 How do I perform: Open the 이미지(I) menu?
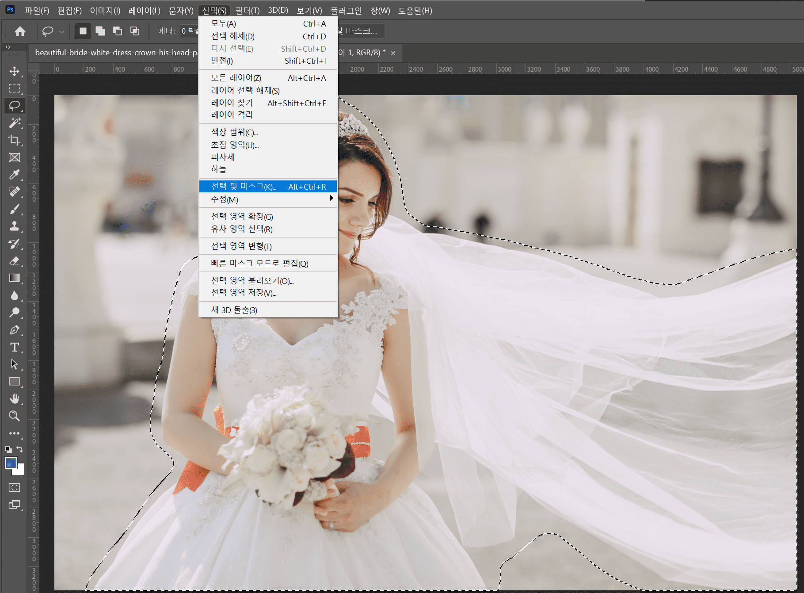click(x=105, y=10)
